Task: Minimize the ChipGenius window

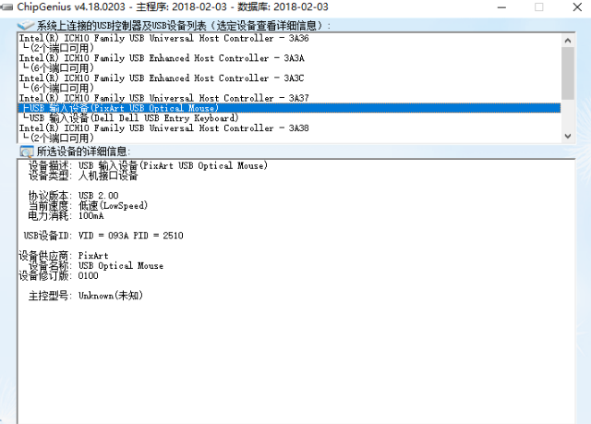Action: pyautogui.click(x=501, y=7)
